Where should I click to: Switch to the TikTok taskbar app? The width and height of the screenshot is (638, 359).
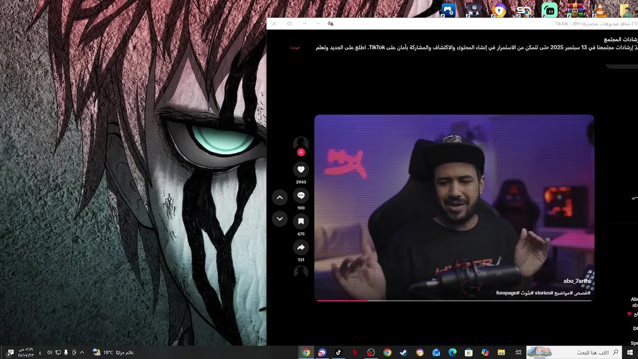[x=338, y=353]
